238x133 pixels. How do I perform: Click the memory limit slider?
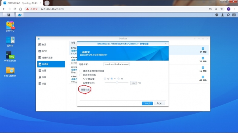117,82
